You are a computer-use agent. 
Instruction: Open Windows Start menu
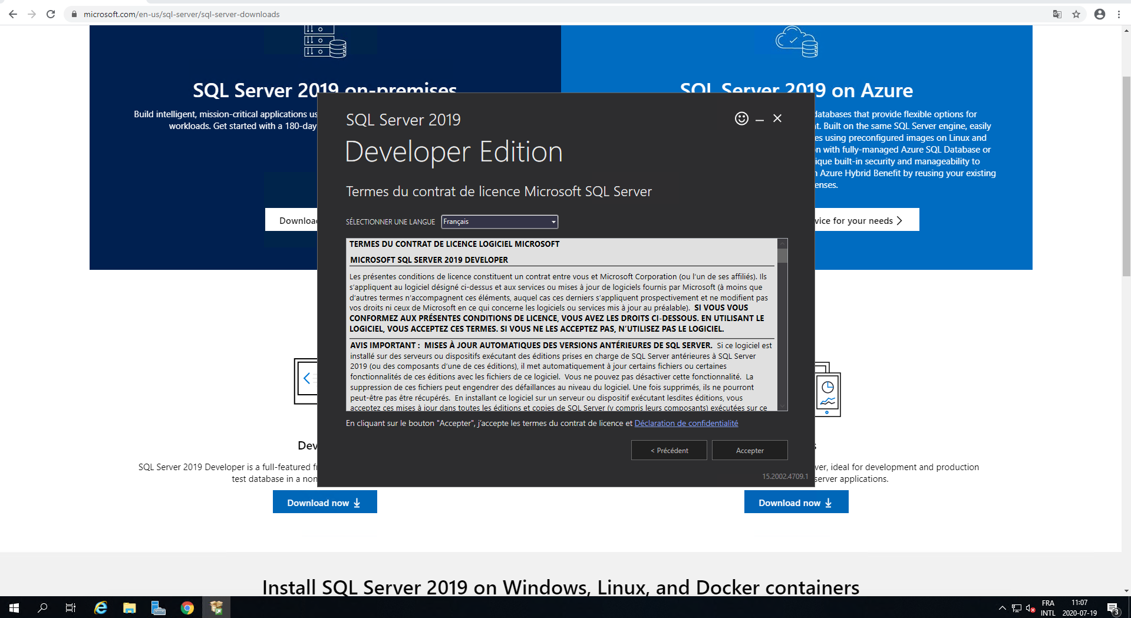(14, 607)
